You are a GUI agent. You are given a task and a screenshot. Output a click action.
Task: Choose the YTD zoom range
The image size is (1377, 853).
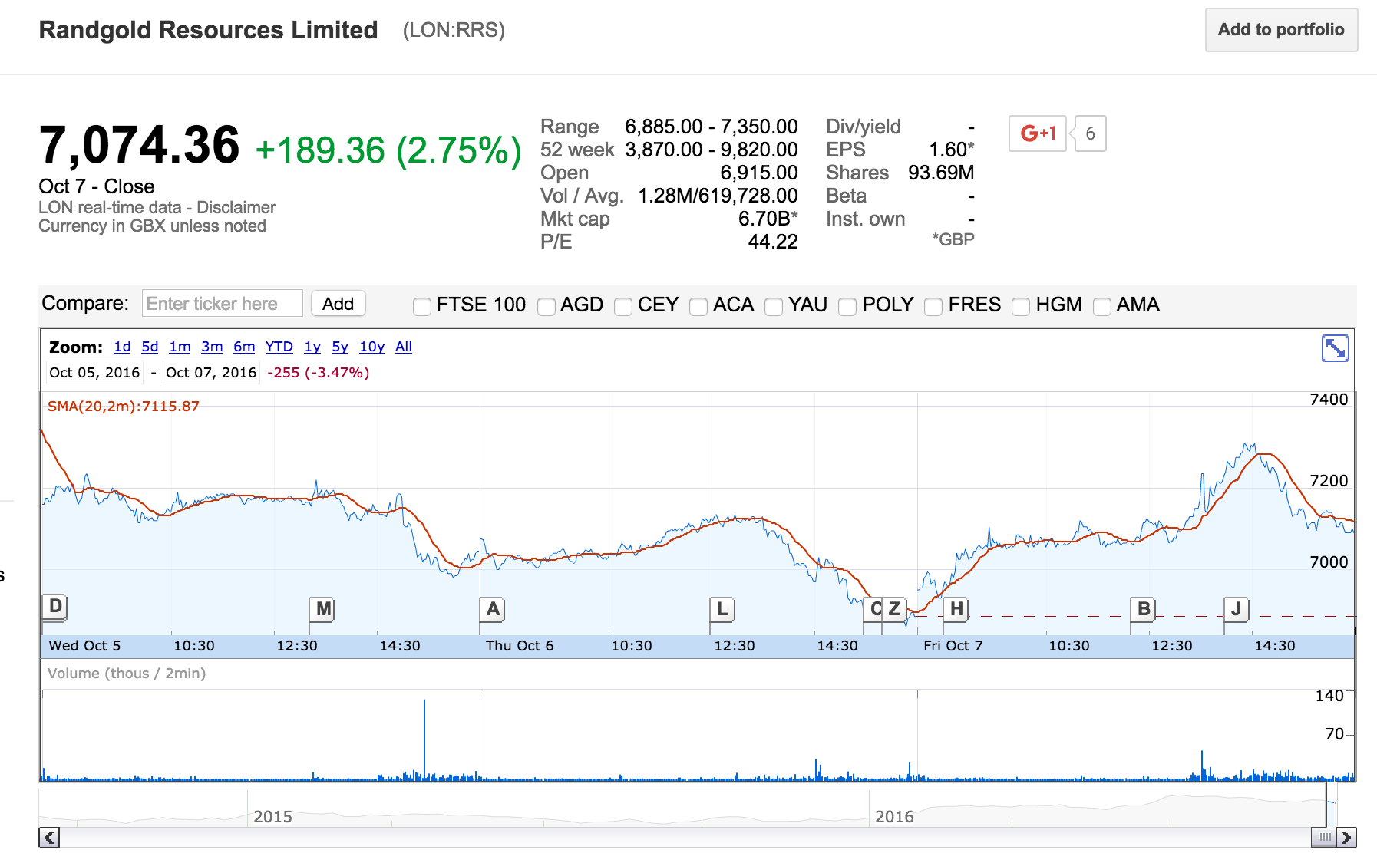pyautogui.click(x=279, y=347)
